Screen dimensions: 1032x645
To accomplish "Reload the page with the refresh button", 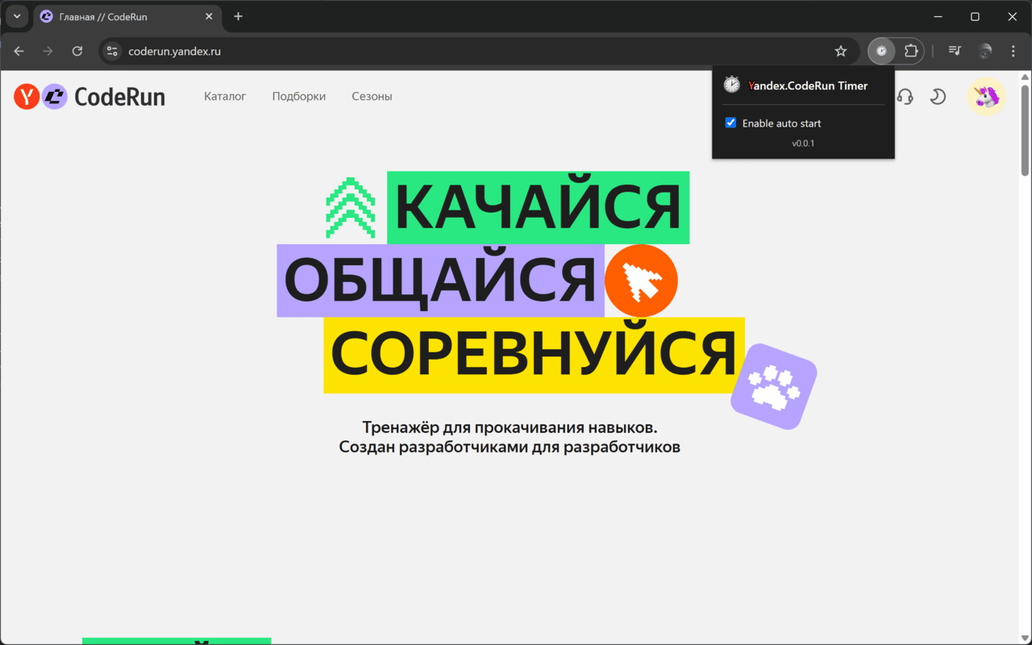I will 77,51.
